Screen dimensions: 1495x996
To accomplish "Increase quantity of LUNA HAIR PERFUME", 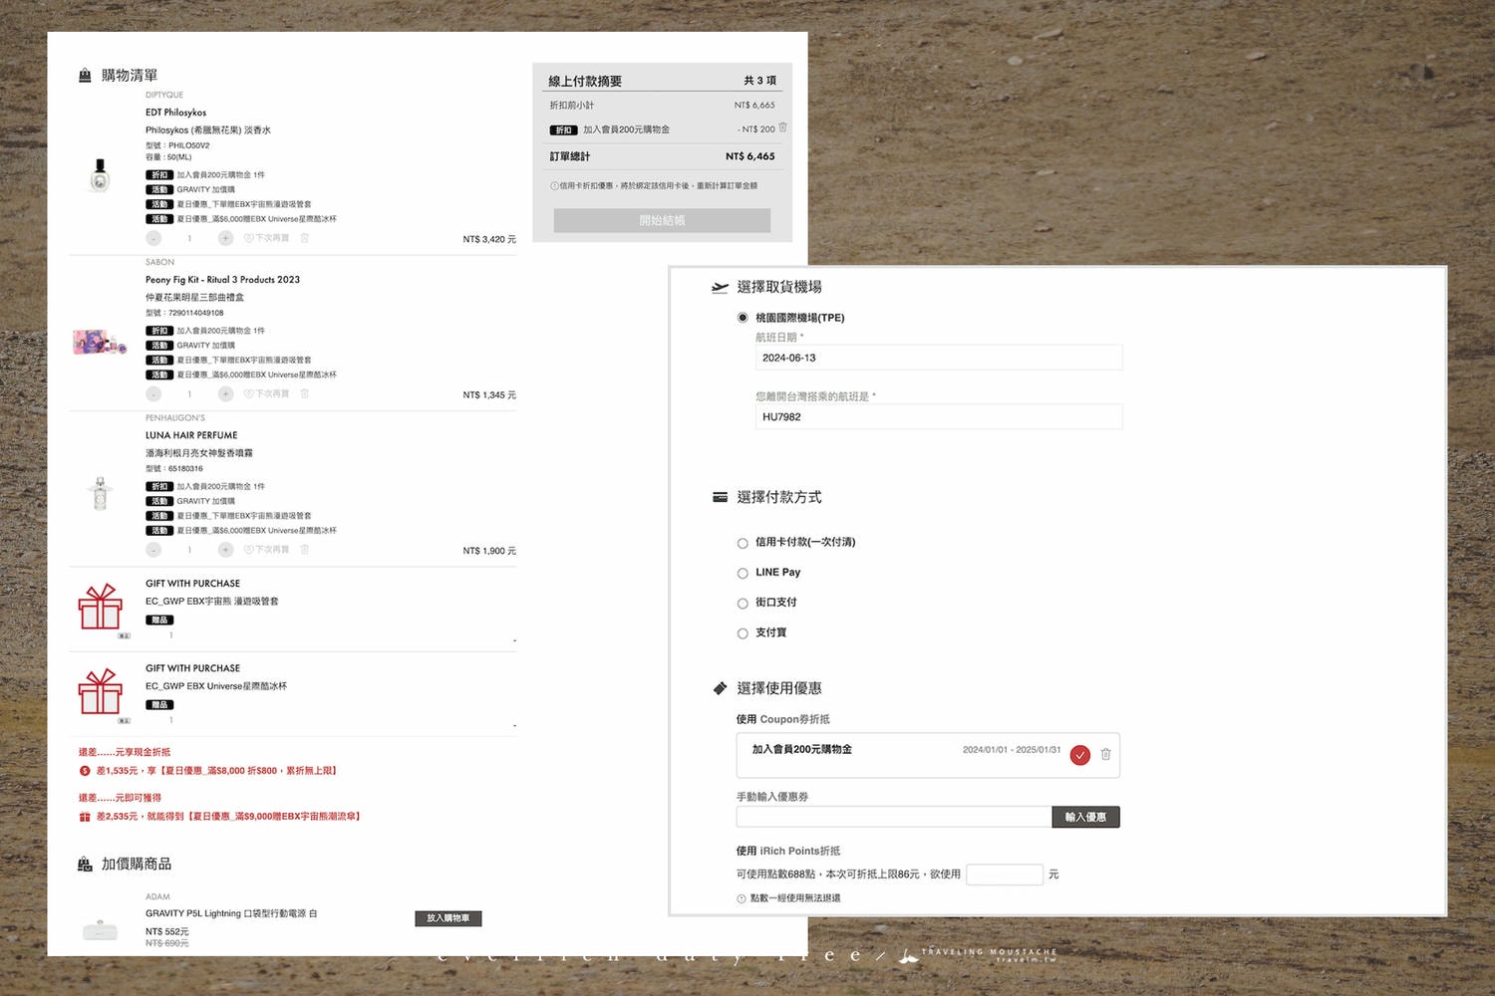I will pyautogui.click(x=225, y=550).
